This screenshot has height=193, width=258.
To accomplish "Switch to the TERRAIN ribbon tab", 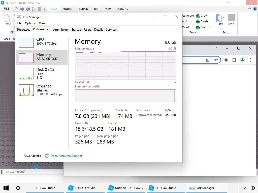I will (x=83, y=9).
